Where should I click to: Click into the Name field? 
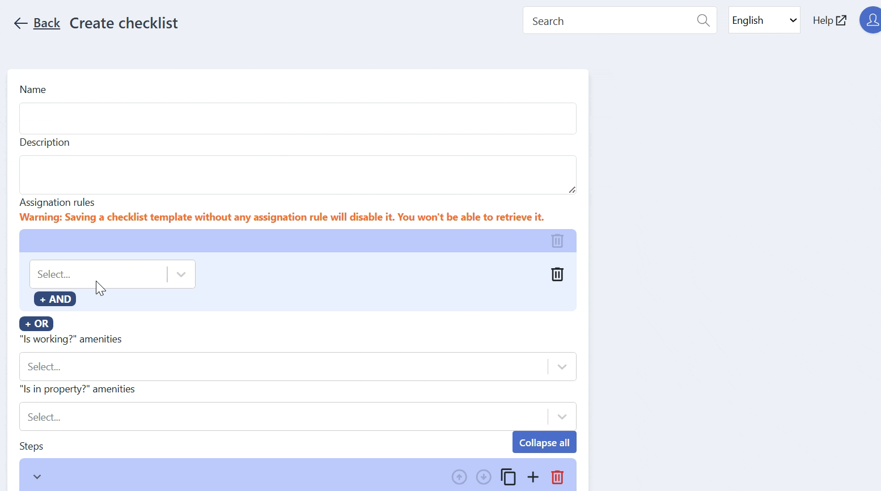tap(298, 118)
